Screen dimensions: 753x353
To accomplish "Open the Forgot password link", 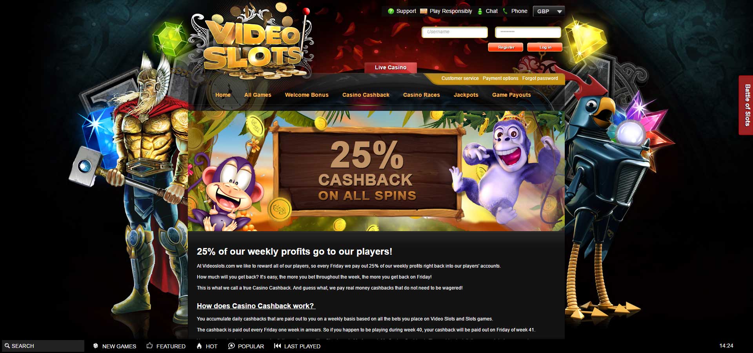I will (540, 78).
